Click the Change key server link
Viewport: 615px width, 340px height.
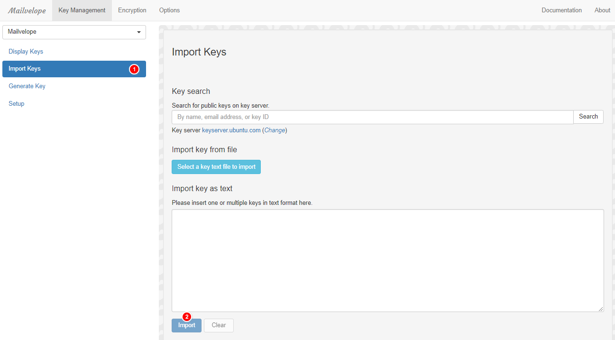coord(275,130)
